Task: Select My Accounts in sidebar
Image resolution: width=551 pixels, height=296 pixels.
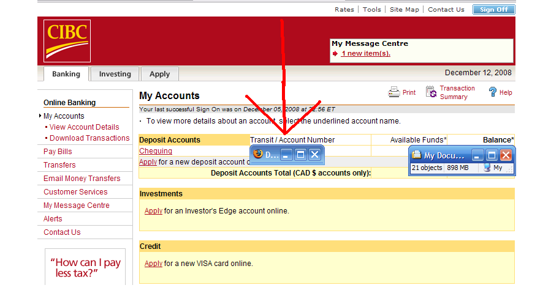Action: tap(64, 116)
